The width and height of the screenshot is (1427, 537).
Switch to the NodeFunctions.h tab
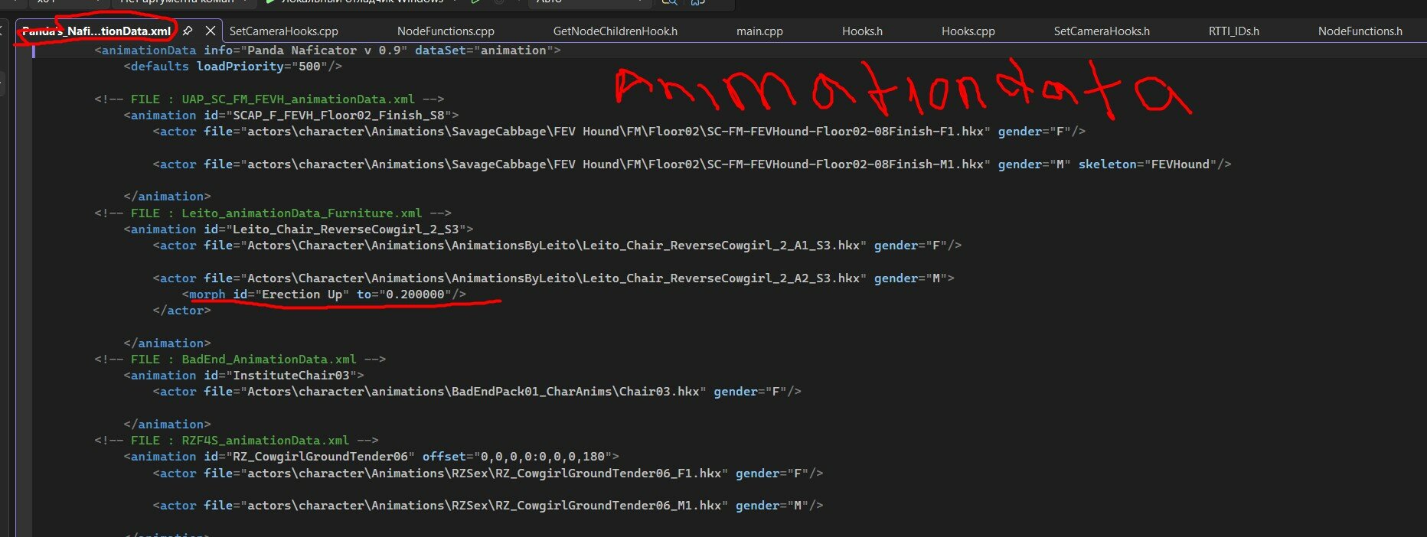point(1360,31)
